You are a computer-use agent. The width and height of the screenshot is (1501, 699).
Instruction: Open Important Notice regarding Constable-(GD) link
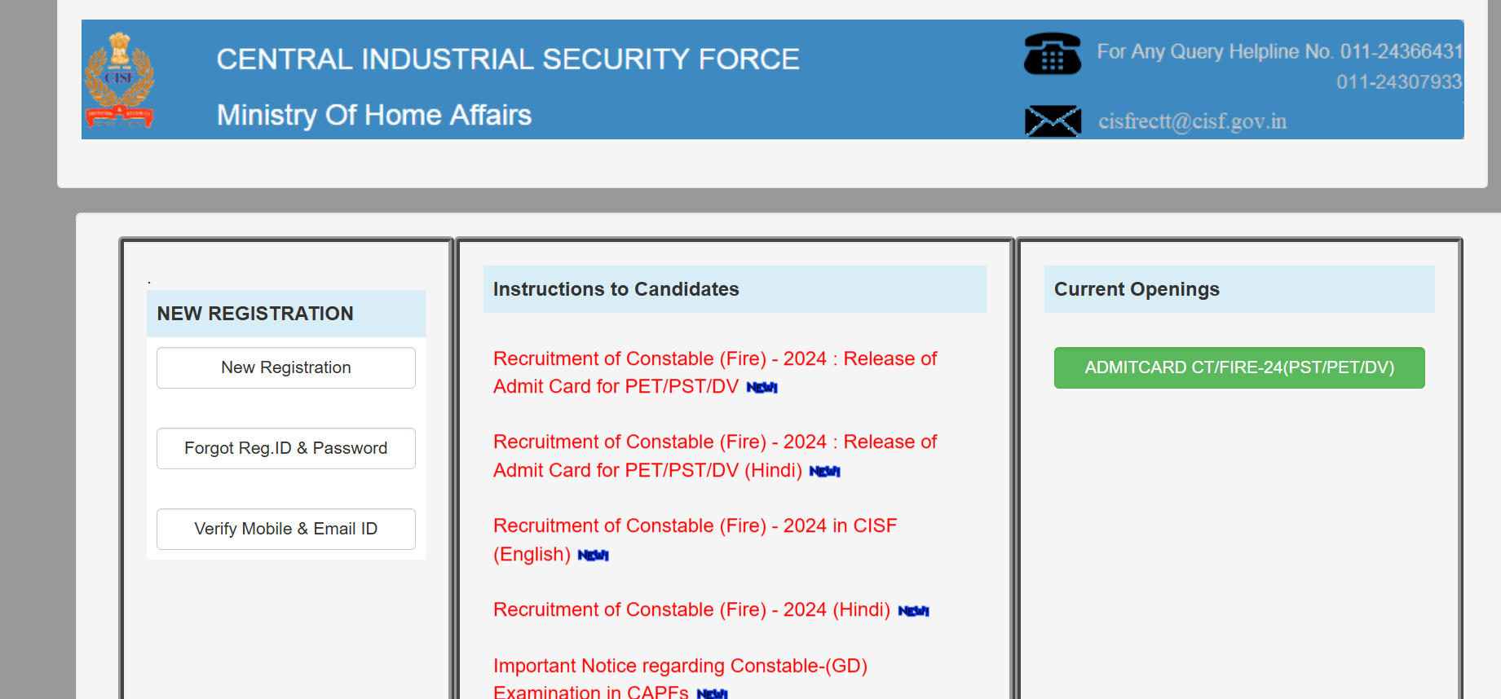pyautogui.click(x=680, y=666)
